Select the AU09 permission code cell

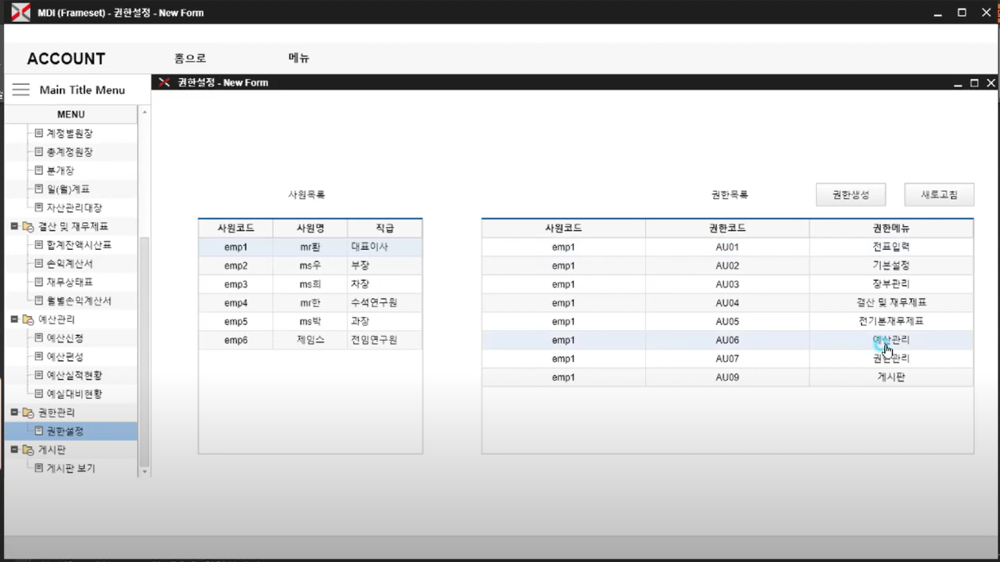[728, 378]
